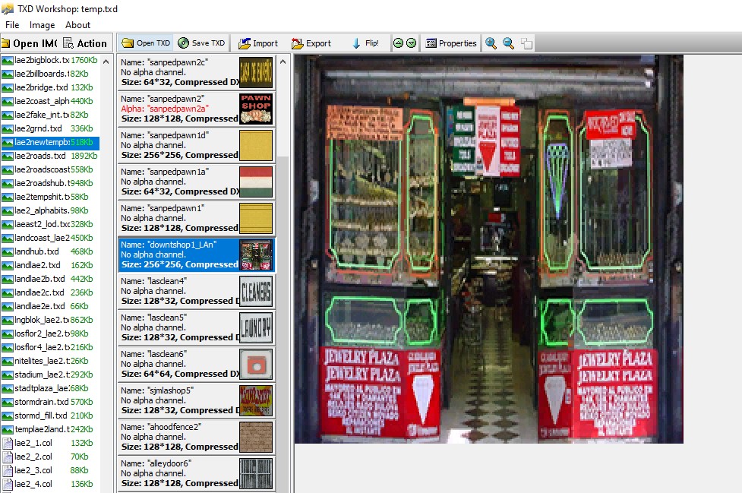Select lae2tempshit entry
Image resolution: width=742 pixels, height=493 pixels.
50,197
